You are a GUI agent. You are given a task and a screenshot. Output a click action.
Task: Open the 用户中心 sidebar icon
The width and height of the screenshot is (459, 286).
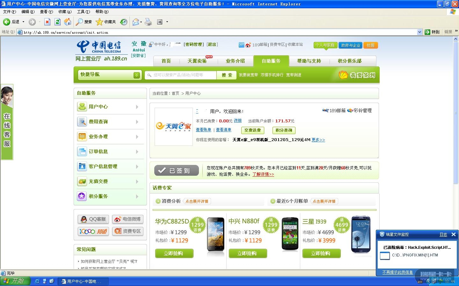point(82,107)
